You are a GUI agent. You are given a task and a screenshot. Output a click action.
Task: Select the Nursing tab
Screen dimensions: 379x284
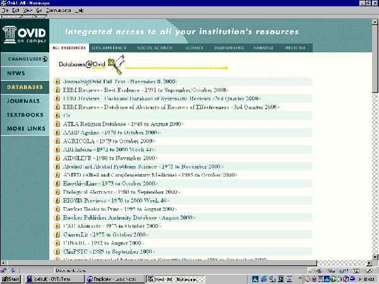(263, 48)
